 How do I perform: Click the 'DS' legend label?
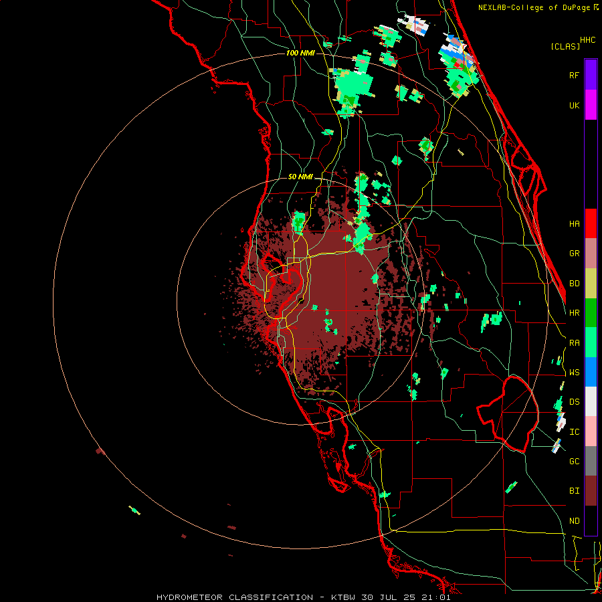(x=574, y=401)
